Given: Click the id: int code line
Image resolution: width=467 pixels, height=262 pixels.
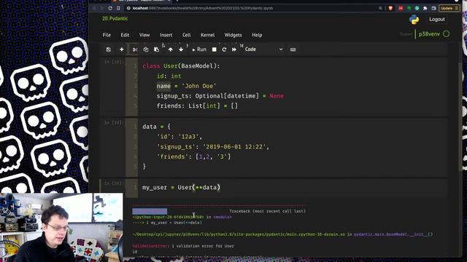Looking at the screenshot, I should point(169,76).
